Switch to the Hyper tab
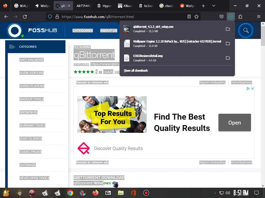265x198 pixels. click(105, 6)
